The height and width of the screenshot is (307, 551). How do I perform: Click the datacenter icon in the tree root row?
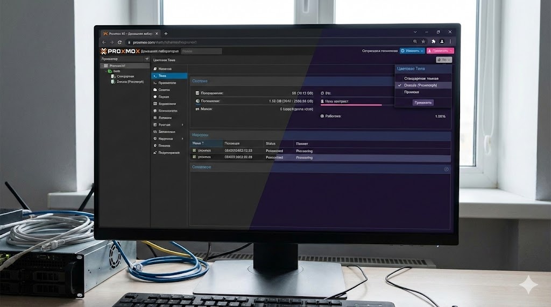click(x=106, y=65)
